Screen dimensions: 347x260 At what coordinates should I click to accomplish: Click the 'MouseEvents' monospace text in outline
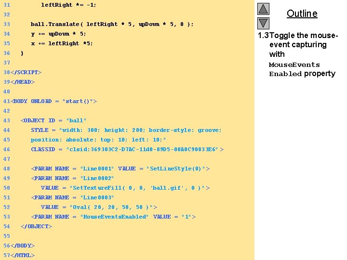point(294,65)
